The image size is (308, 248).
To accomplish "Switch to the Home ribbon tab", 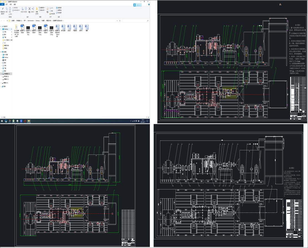I will coord(6,4).
